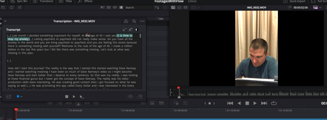Click the Insert clip icon in Transcription
The height and width of the screenshot is (120, 327).
pyautogui.click(x=130, y=97)
